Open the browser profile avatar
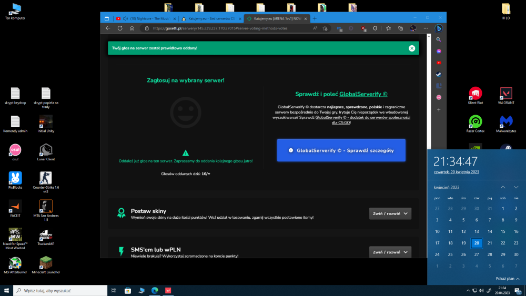The height and width of the screenshot is (296, 526). 413,28
